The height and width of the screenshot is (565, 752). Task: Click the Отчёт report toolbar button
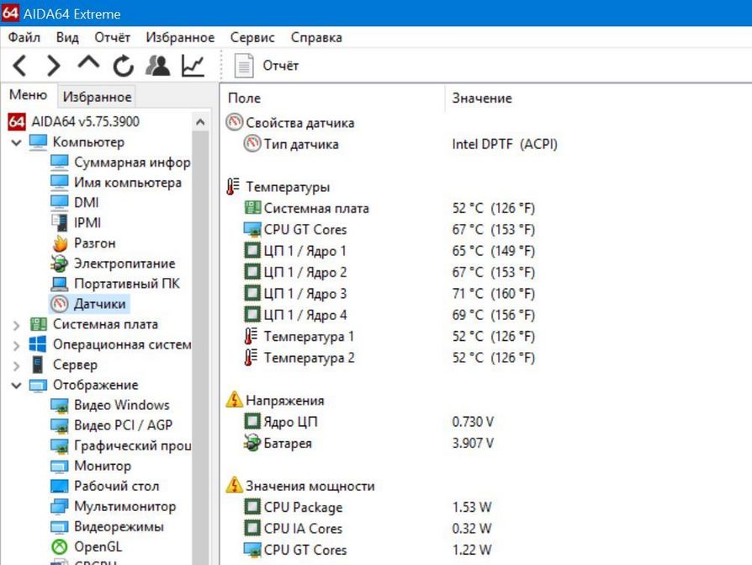tap(266, 65)
